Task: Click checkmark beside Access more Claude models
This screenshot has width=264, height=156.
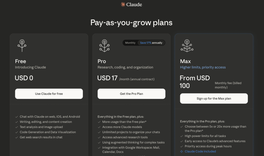Action: [x=99, y=127]
